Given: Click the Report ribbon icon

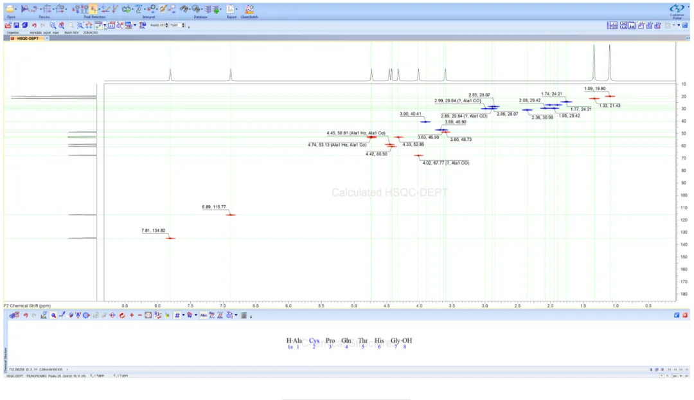Looking at the screenshot, I should (231, 9).
